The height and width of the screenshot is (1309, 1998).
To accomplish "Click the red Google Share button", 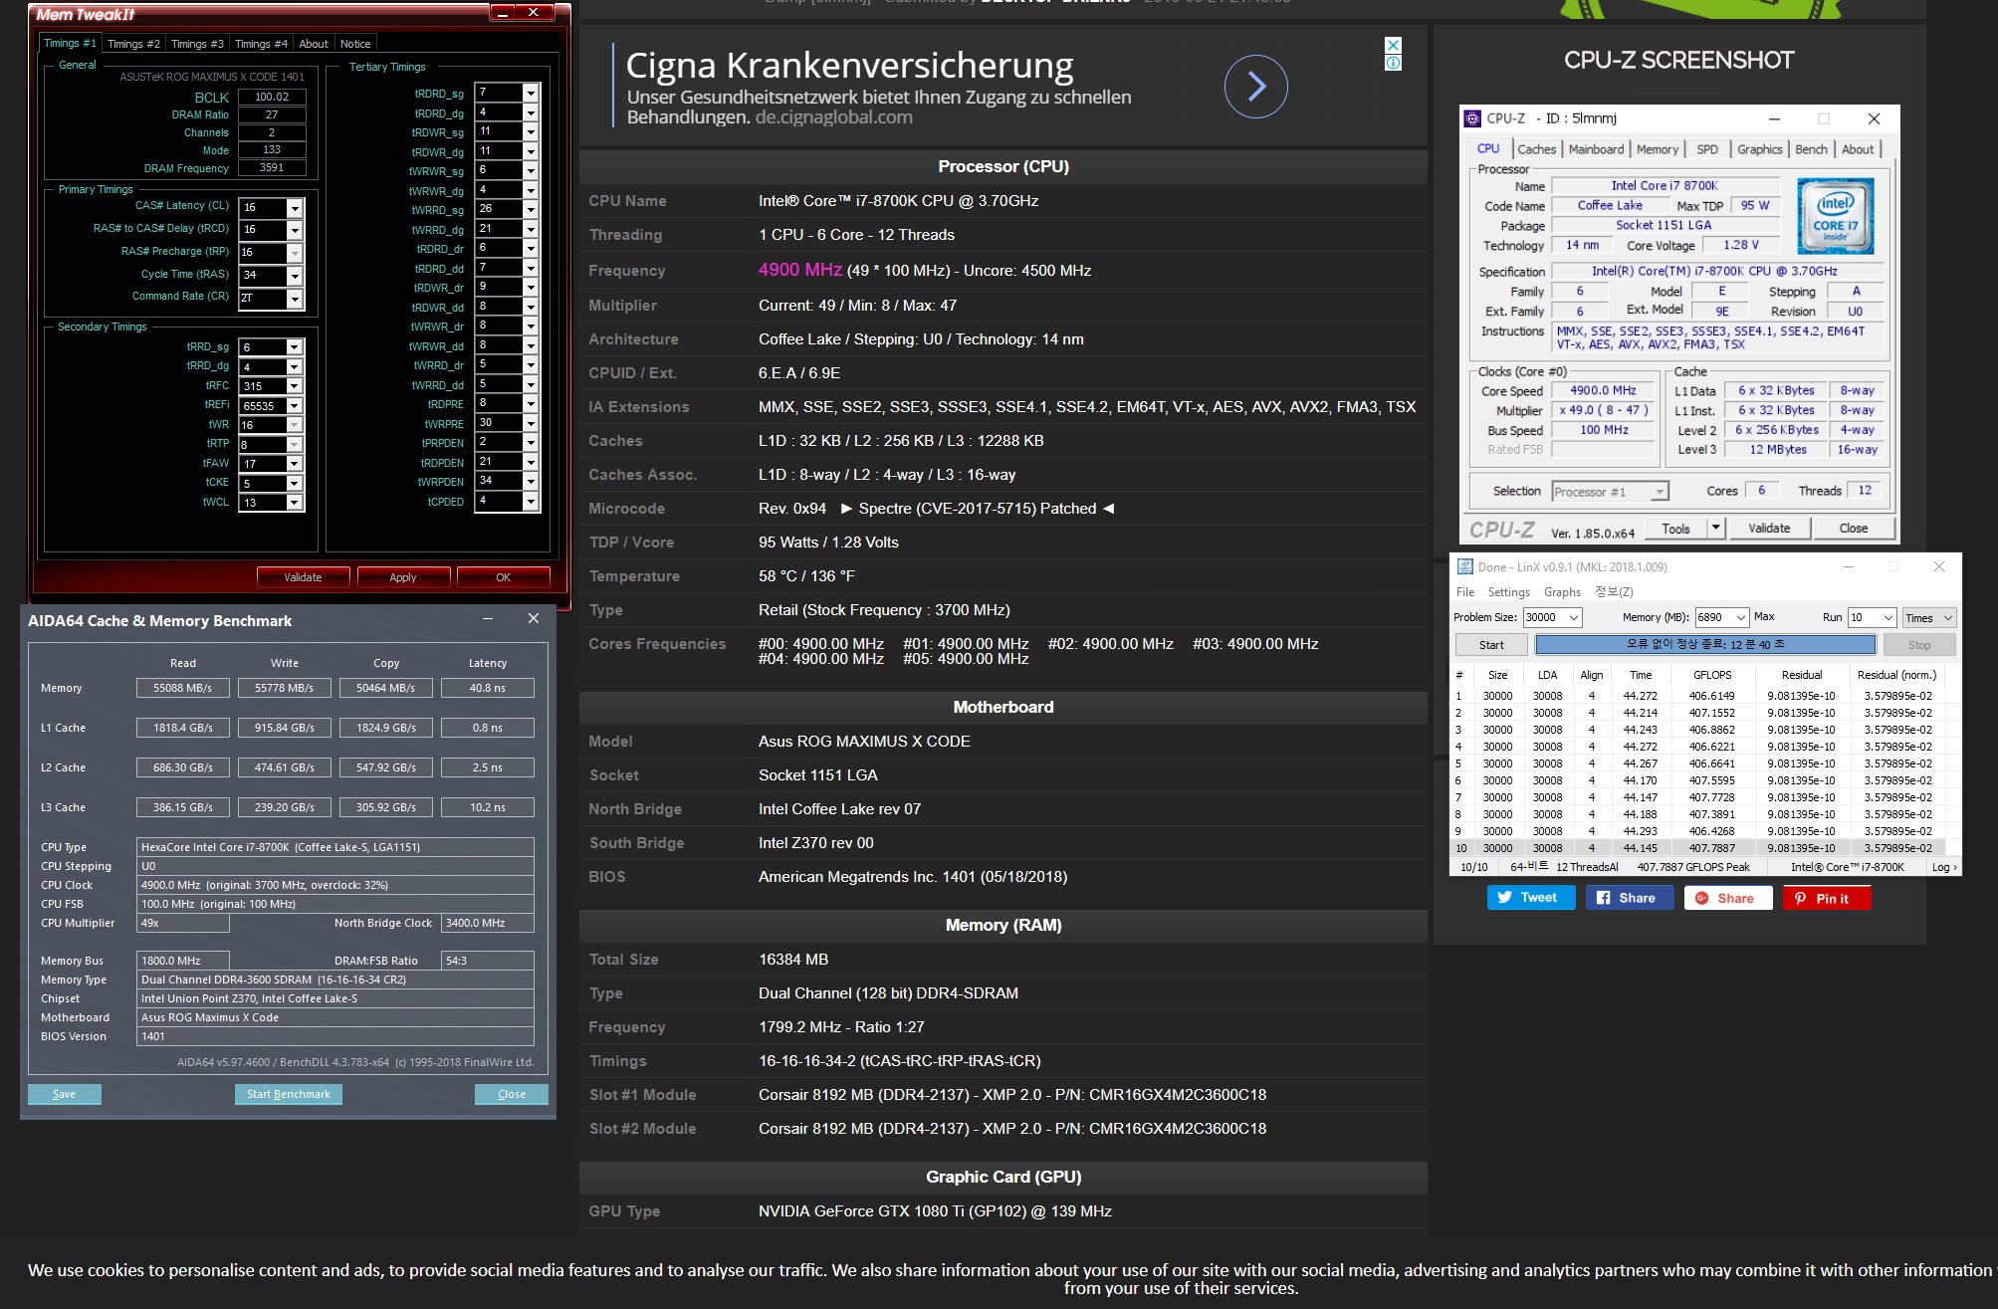I will pos(1727,898).
